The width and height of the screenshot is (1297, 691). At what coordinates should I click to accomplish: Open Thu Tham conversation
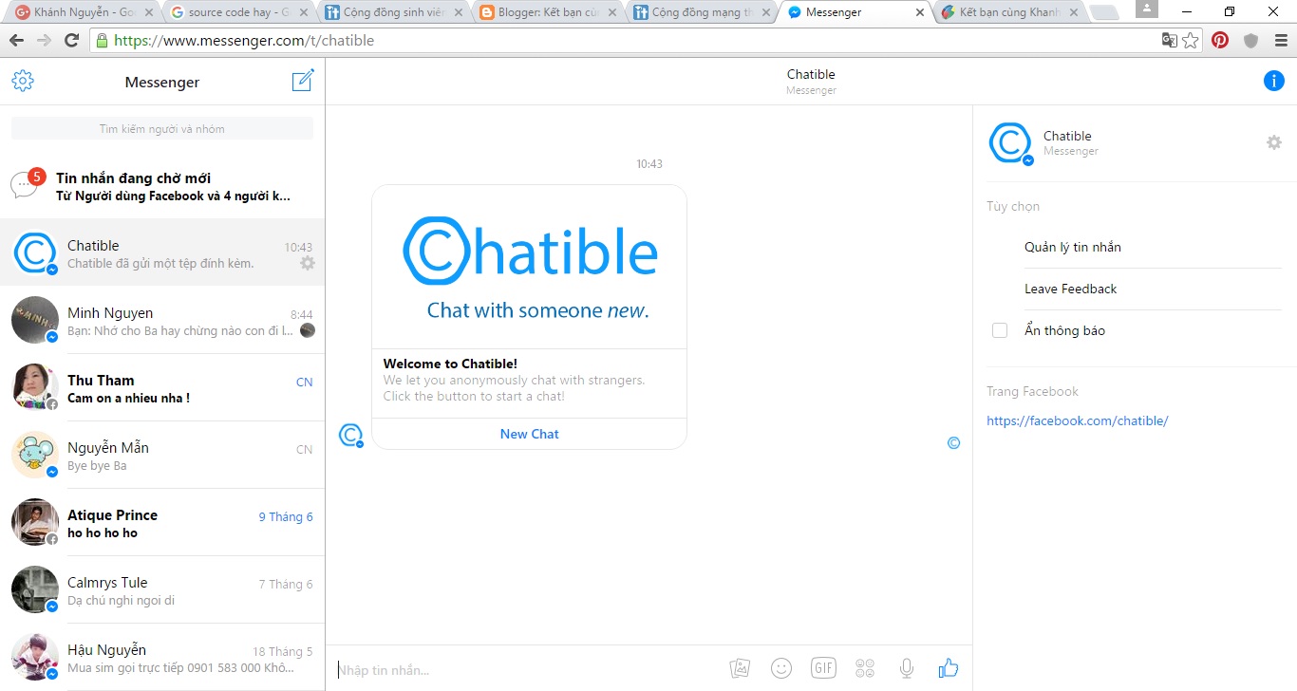(x=162, y=387)
